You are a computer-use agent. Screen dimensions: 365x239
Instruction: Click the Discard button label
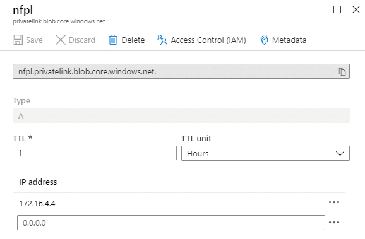pos(82,40)
